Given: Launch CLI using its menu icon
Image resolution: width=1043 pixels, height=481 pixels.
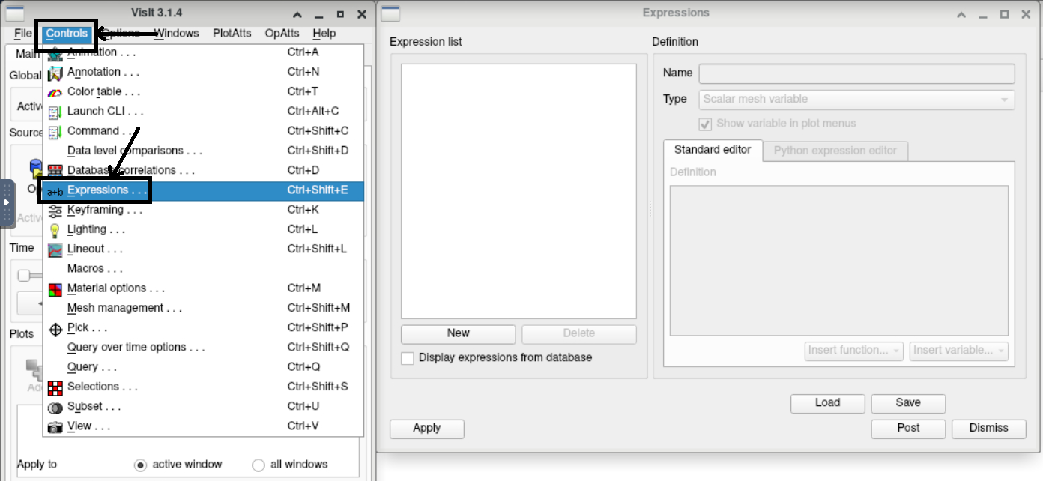Looking at the screenshot, I should [55, 112].
